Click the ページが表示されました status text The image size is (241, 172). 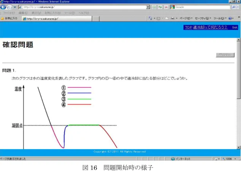(x=13, y=159)
